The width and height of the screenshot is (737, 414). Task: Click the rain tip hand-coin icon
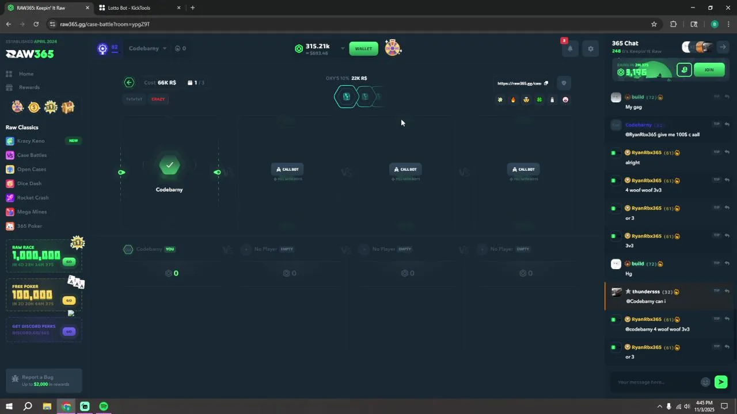(684, 70)
